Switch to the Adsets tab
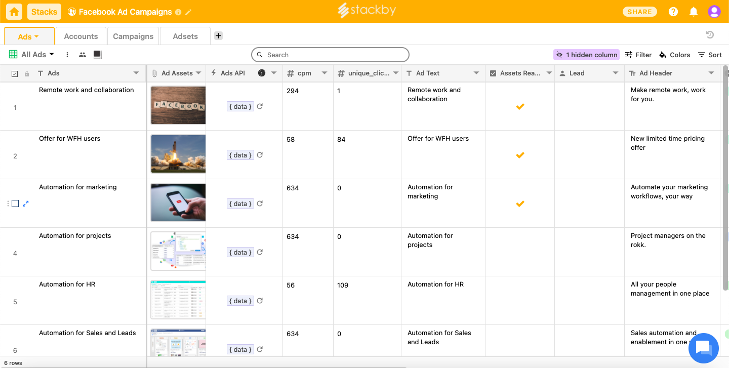Screen dimensions: 729x368 point(185,36)
